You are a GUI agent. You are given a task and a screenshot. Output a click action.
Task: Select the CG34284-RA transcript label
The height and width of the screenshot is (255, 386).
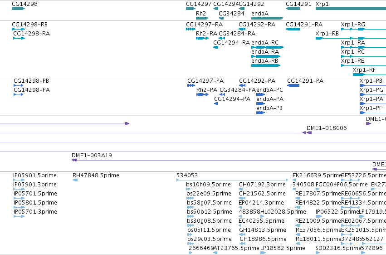coord(237,34)
